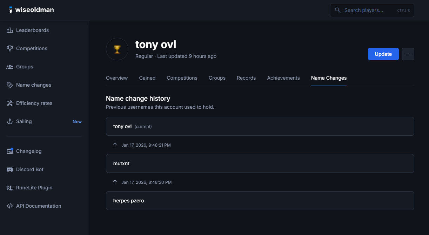This screenshot has height=235, width=429.
Task: Open the Gained tab for tony ovl
Action: point(147,78)
